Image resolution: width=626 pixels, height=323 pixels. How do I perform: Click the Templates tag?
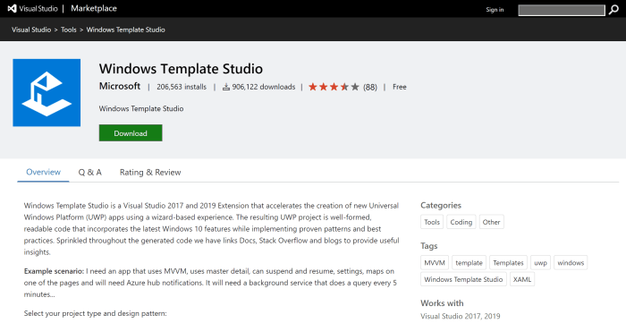click(508, 263)
